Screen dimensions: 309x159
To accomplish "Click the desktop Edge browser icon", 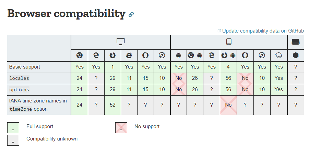I will click(96, 55).
